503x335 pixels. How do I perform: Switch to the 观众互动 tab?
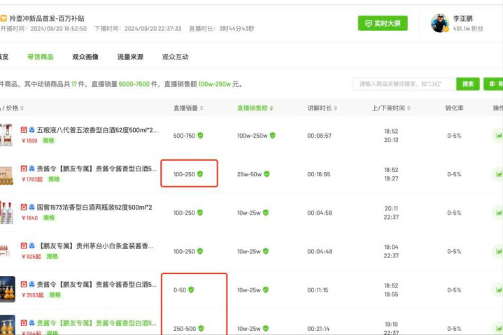(175, 57)
